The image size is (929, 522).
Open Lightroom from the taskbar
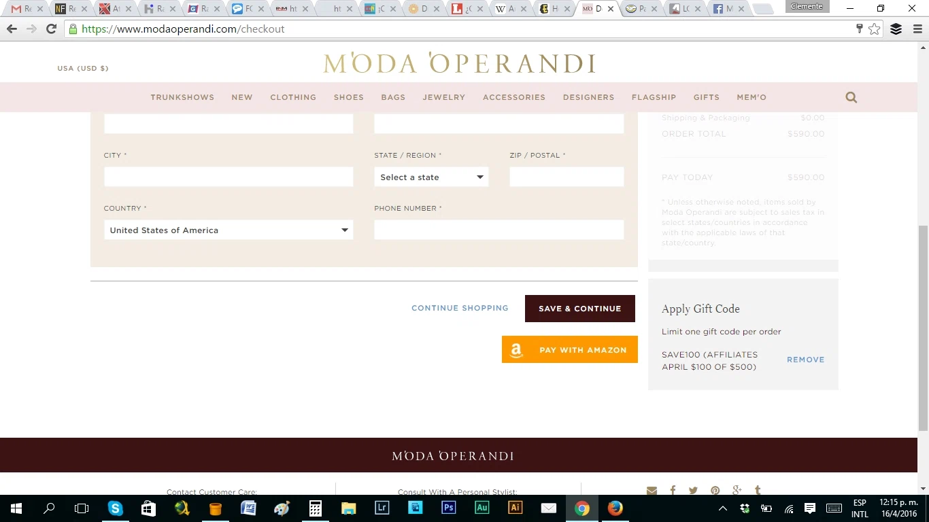point(382,508)
